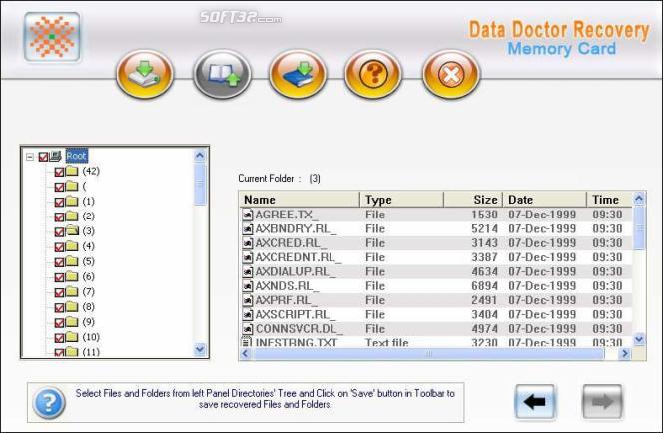
Task: Click size value 2491 of AXPRF.RL_
Action: point(485,300)
